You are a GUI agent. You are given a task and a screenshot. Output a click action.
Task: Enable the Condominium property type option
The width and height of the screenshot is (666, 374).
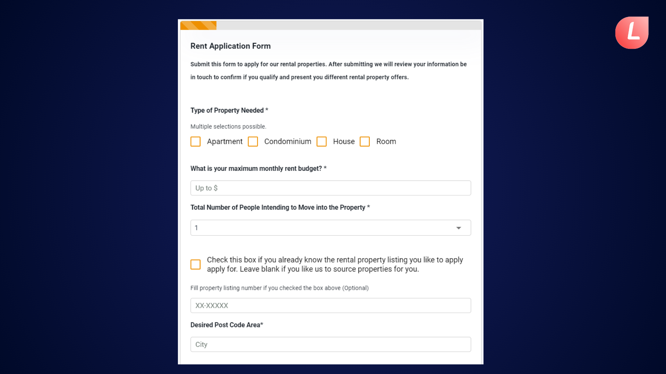[x=253, y=142]
